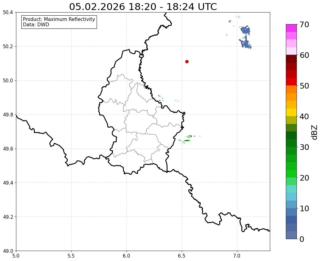Click the bright red 50 dBZ colorbar segment

[291, 82]
